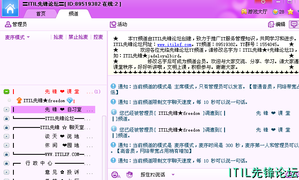The height and width of the screenshot is (180, 299).
Task: Click the 按住F2说话 talk button
Action: (x=153, y=174)
